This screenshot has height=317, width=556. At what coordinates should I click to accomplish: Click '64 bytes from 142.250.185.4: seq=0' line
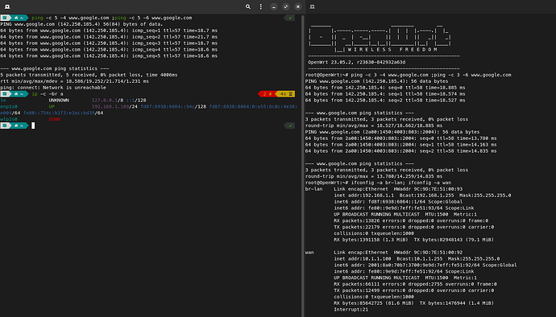[385, 88]
